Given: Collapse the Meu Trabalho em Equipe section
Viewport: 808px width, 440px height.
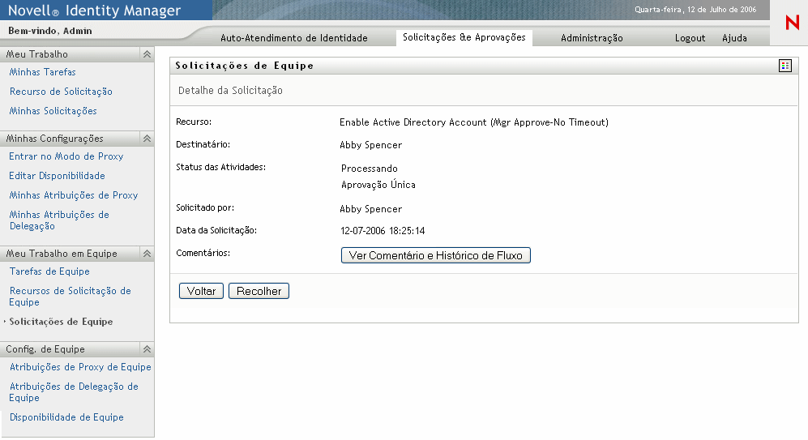Looking at the screenshot, I should click(x=147, y=254).
